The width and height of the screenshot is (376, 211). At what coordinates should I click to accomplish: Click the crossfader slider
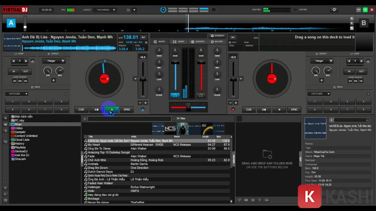188,107
